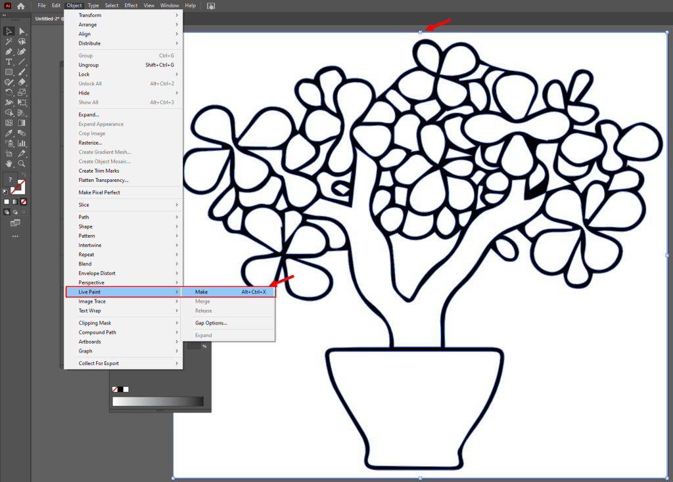Click the Home icon in top bar
This screenshot has width=673, height=482.
pyautogui.click(x=21, y=6)
